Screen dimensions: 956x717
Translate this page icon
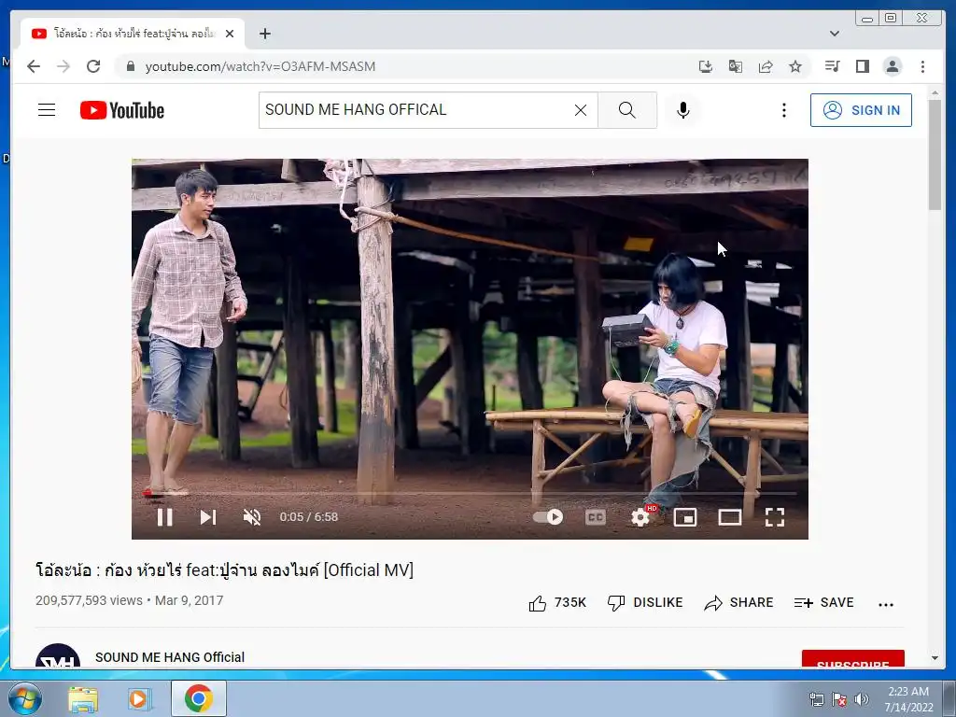pyautogui.click(x=736, y=66)
